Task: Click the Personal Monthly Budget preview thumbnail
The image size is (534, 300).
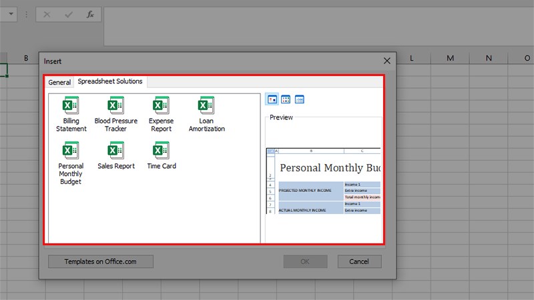Action: point(323,181)
